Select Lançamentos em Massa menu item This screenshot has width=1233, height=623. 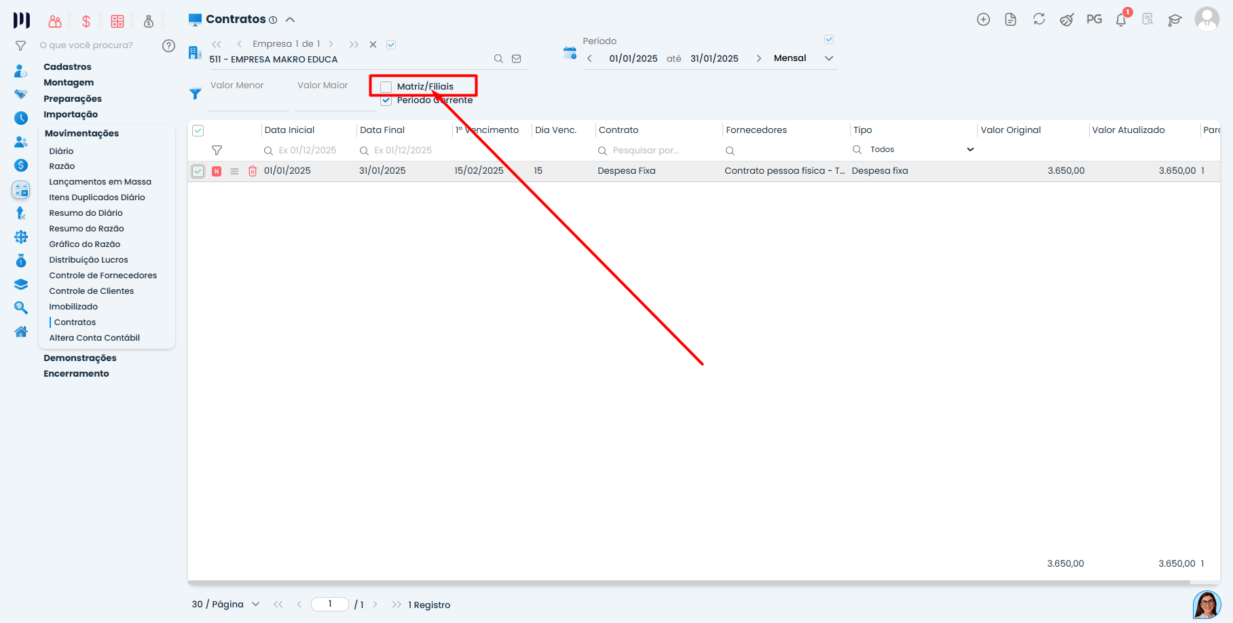tap(100, 182)
